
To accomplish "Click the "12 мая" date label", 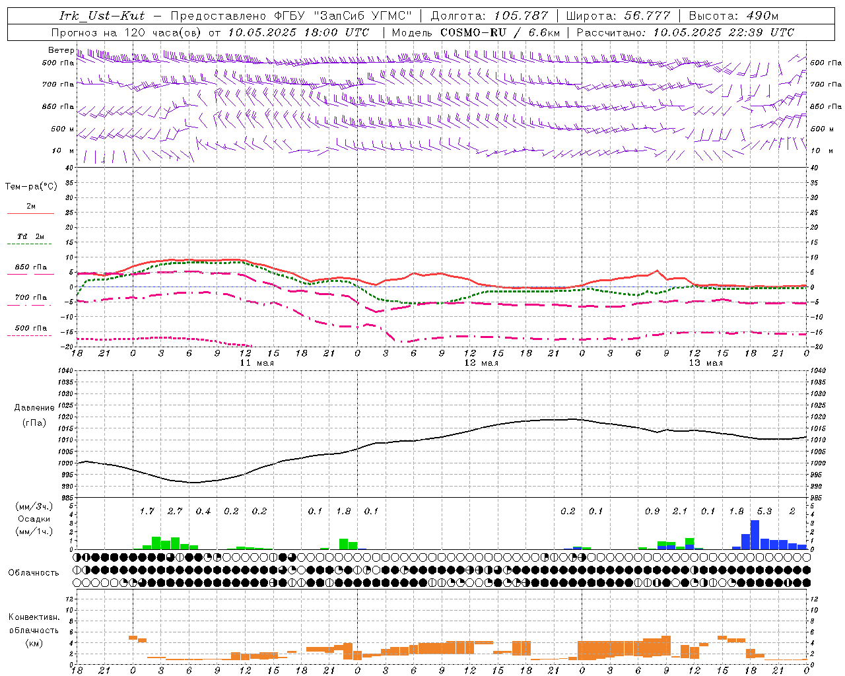I will pyautogui.click(x=481, y=363).
